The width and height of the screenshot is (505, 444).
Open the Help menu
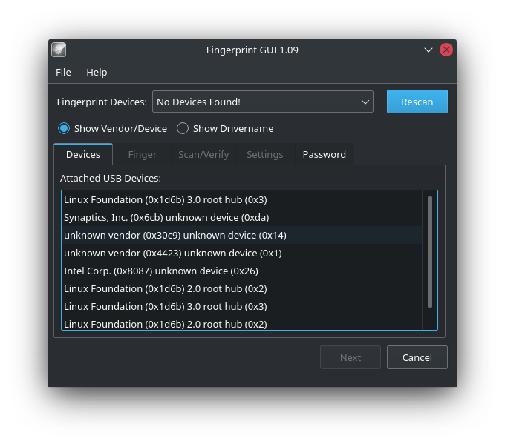(x=97, y=72)
